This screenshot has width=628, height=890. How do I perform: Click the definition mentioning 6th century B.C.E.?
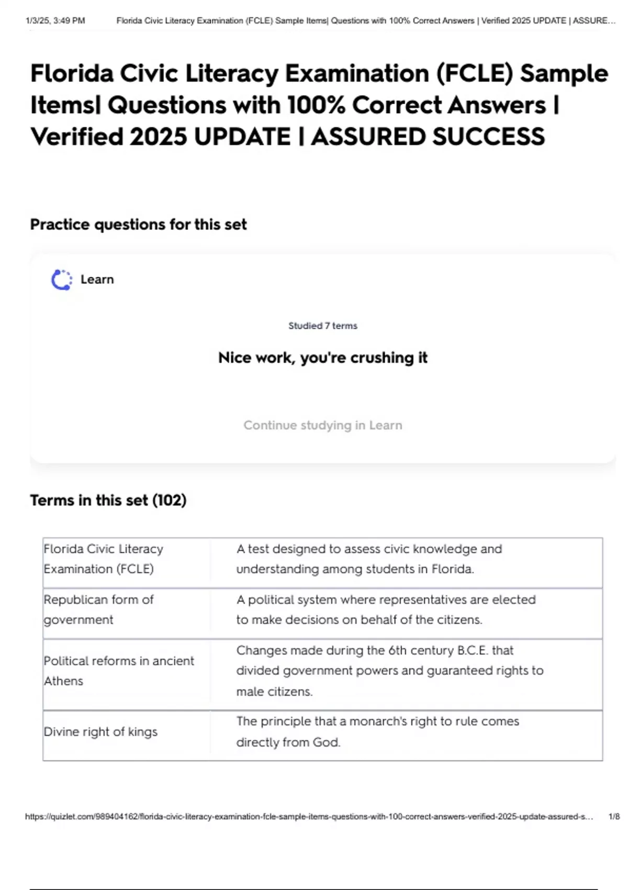[x=389, y=671]
